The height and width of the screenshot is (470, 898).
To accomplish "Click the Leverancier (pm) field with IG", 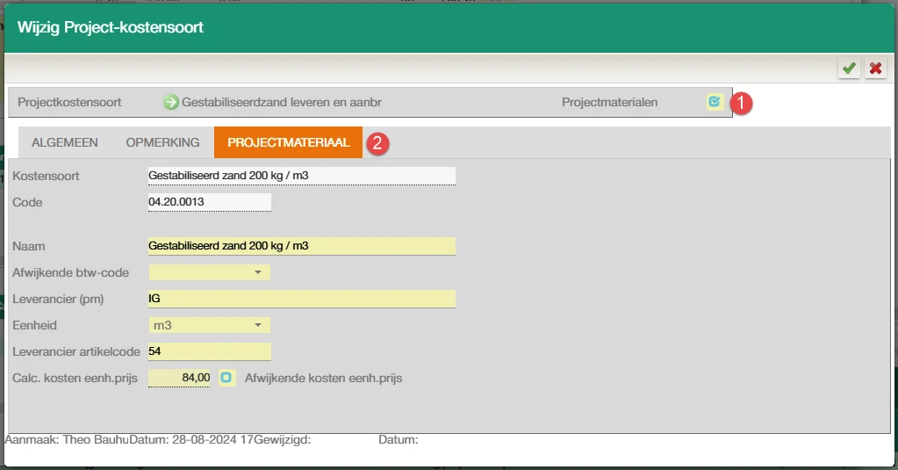I will pos(301,299).
